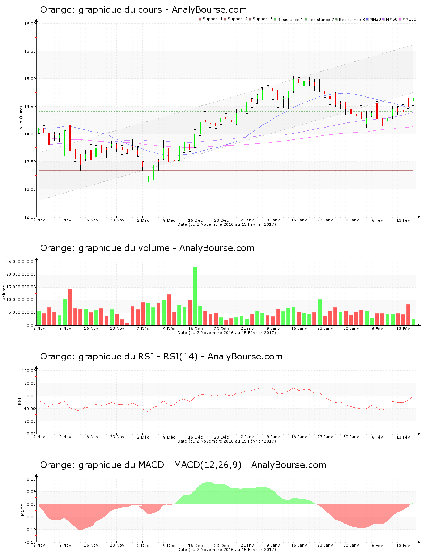Click the date range caption under price chart

click(226, 224)
